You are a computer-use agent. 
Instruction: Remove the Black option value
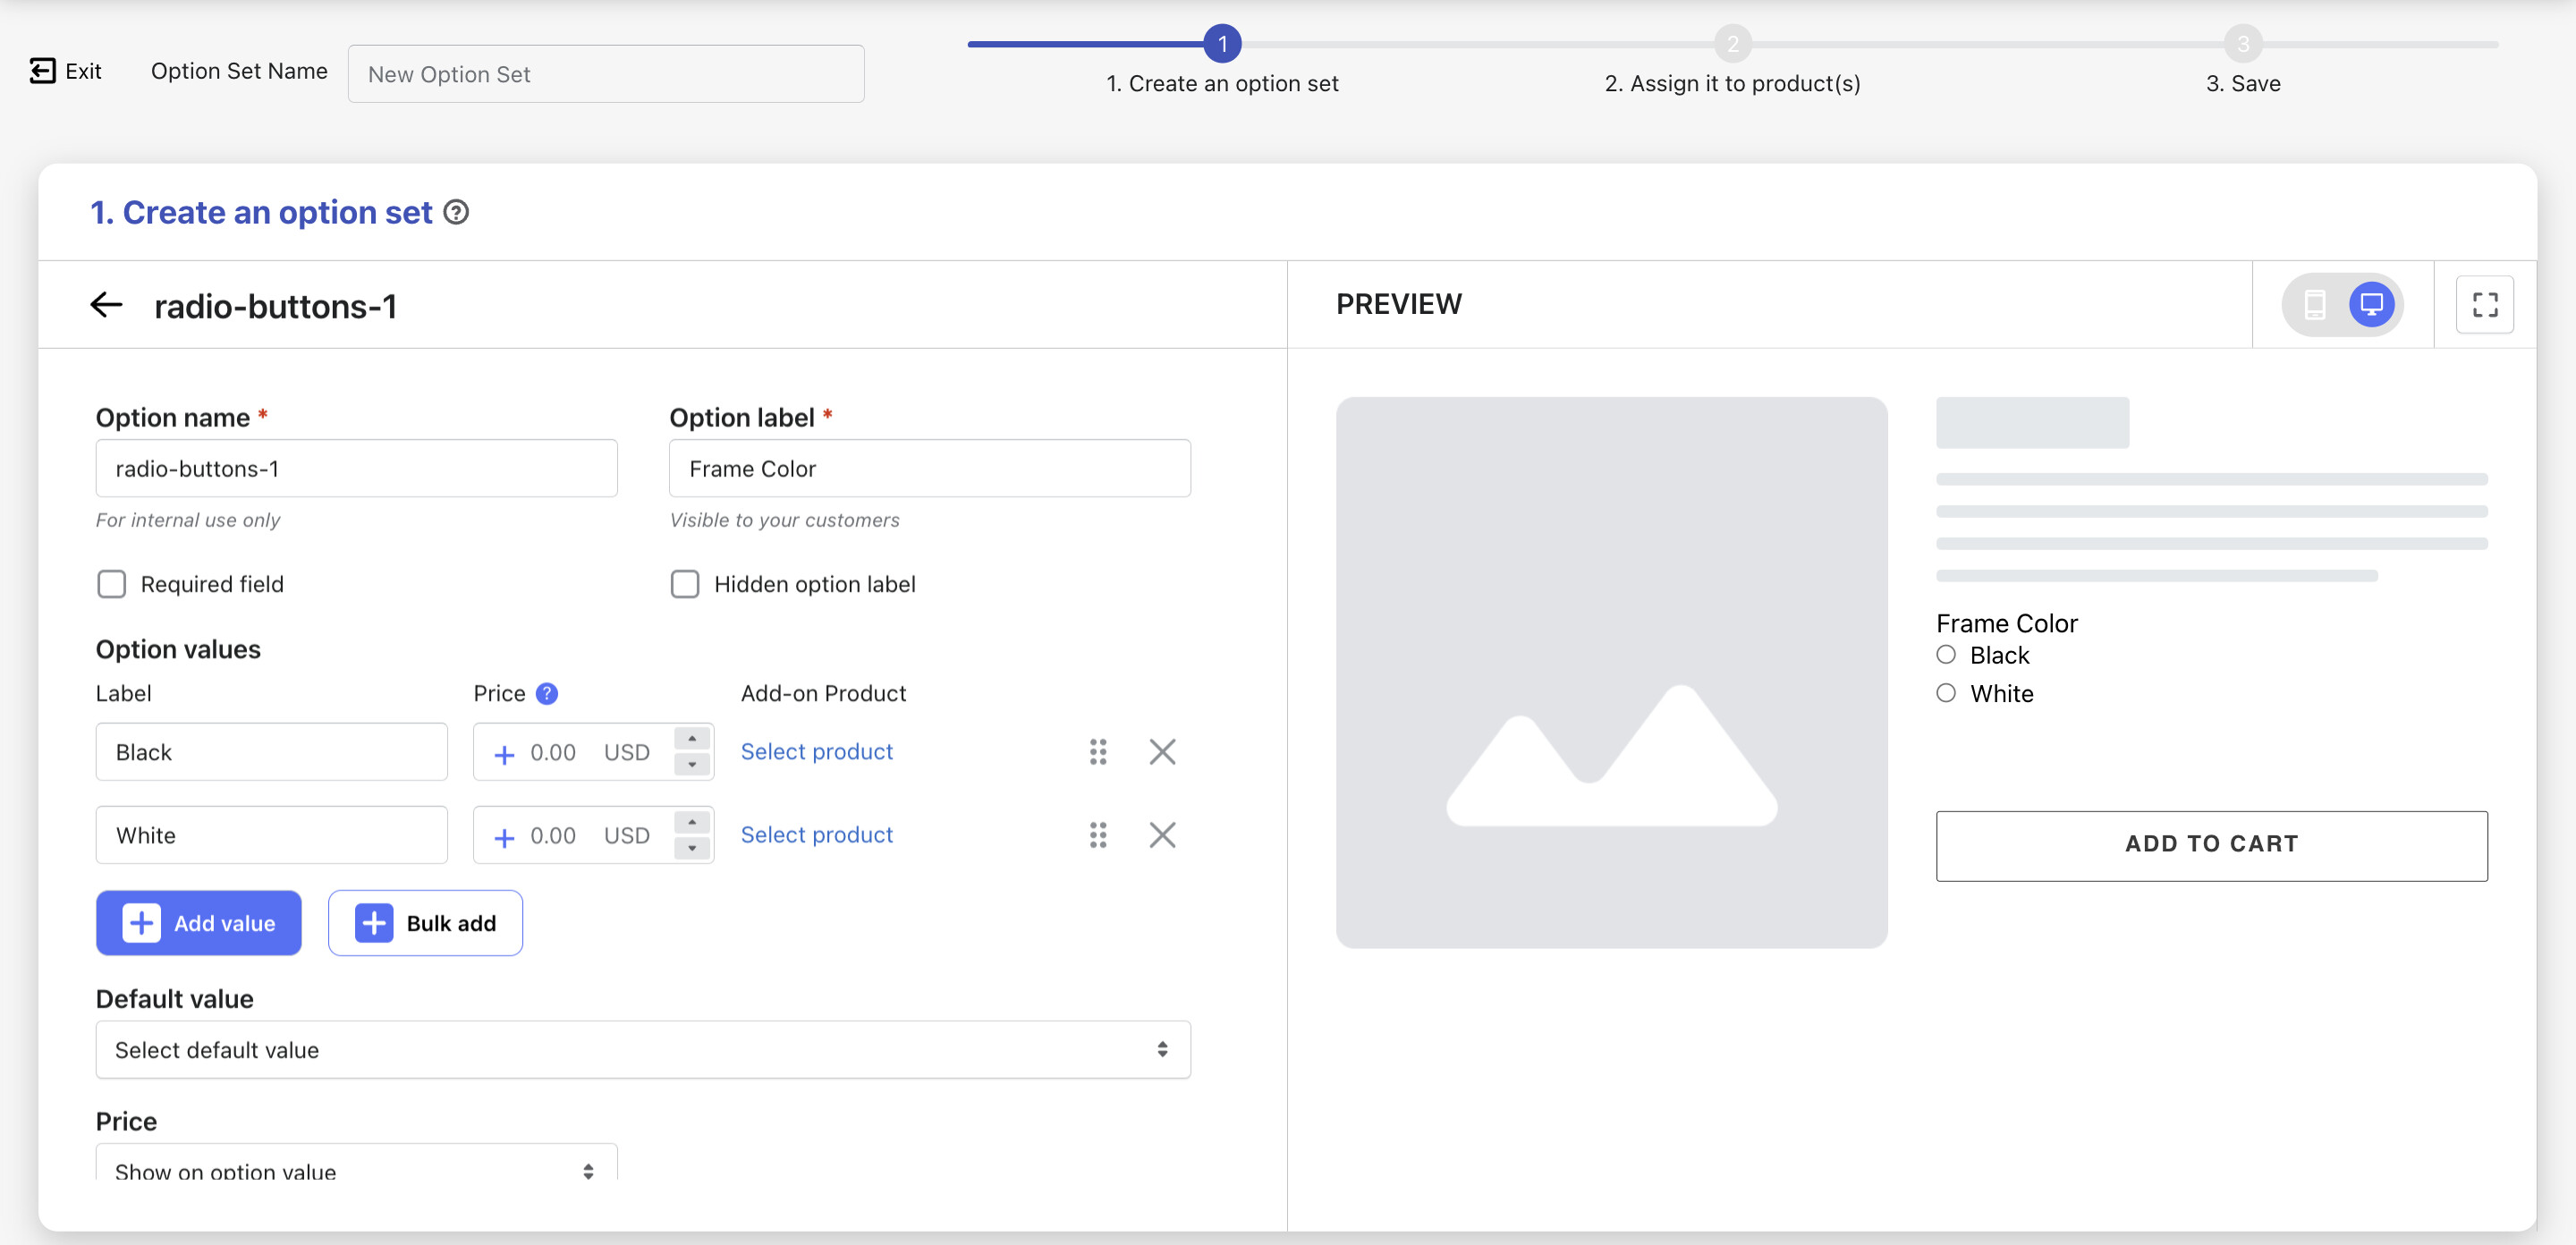click(1161, 752)
